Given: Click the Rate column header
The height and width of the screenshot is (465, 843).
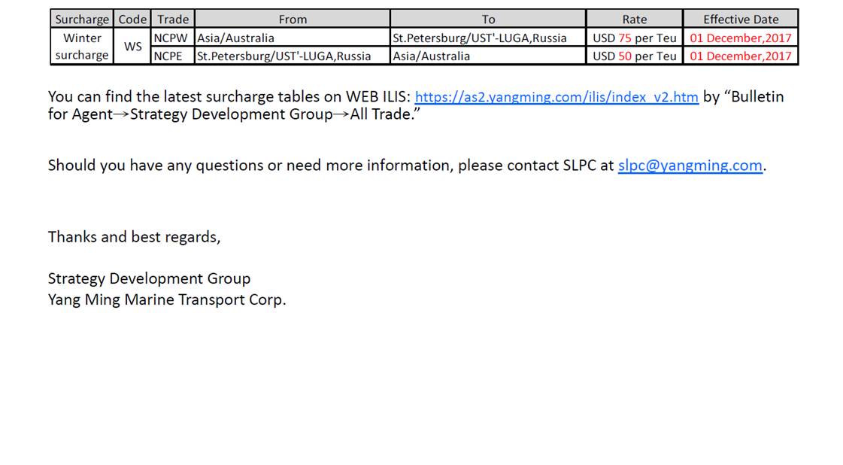Looking at the screenshot, I should [x=635, y=20].
